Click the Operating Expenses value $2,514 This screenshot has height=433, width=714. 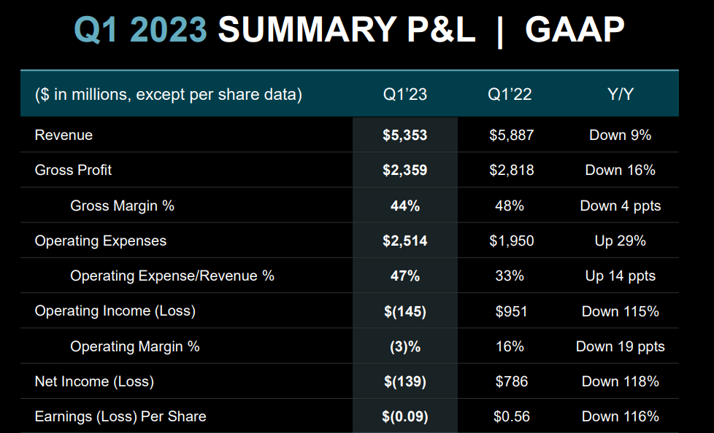(x=405, y=241)
